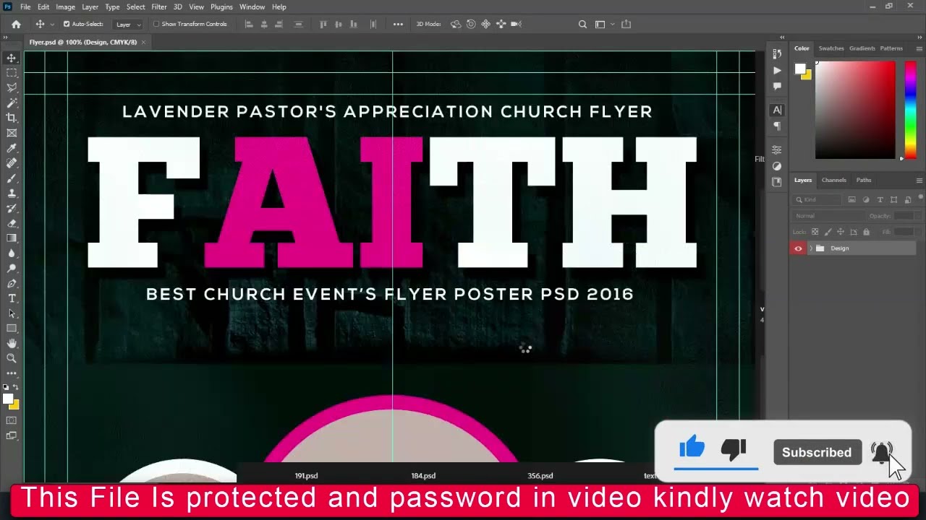Select the Crop tool
This screenshot has height=520, width=926.
pos(12,118)
